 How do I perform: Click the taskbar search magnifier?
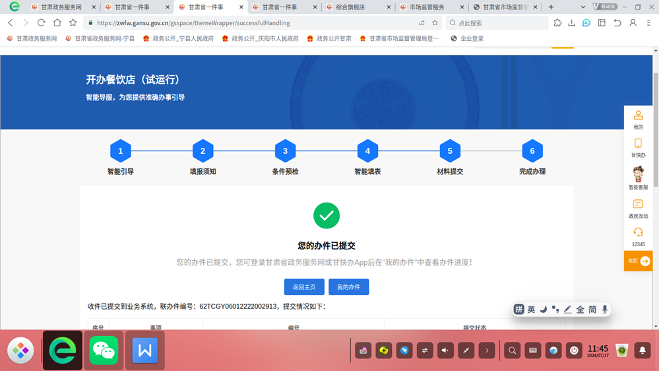[513, 351]
